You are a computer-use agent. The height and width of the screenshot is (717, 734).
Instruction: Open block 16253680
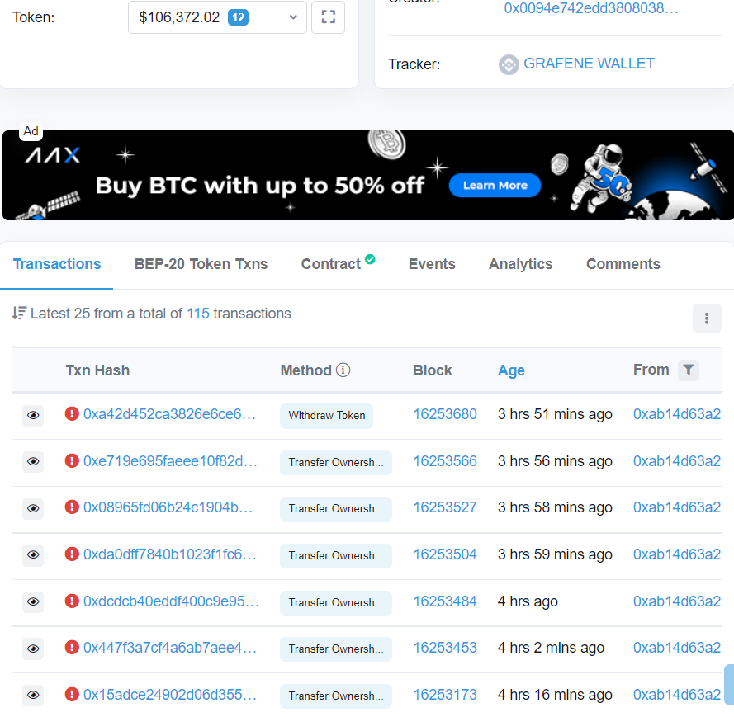click(x=445, y=414)
